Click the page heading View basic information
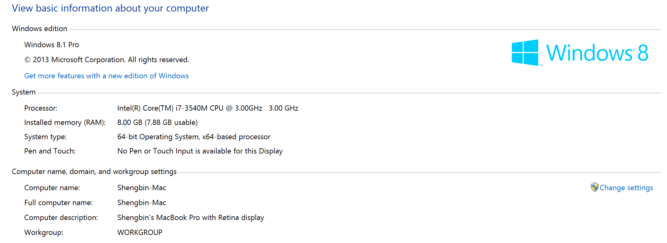 [x=110, y=8]
